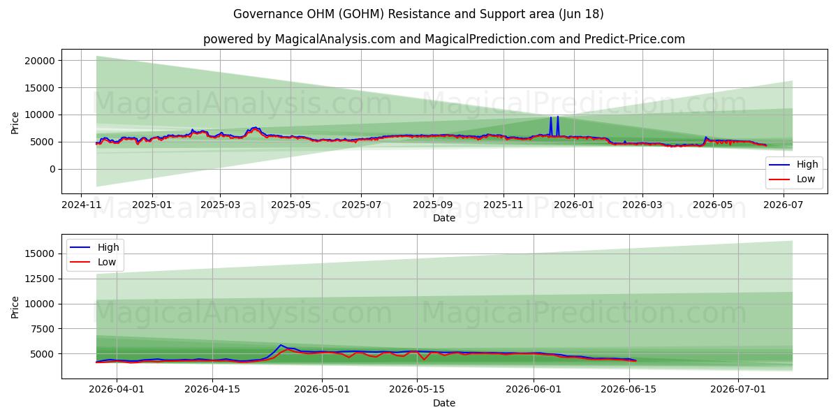Click the bottom chart date label 2026-06-15
The height and width of the screenshot is (419, 838).
point(630,390)
